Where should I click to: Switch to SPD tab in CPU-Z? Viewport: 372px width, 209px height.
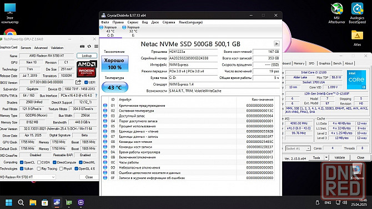pyautogui.click(x=311, y=63)
